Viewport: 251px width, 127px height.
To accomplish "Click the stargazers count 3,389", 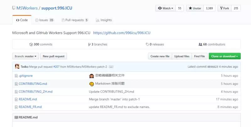I will 209,8.
